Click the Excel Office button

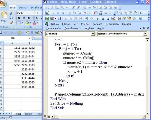[3, 4]
